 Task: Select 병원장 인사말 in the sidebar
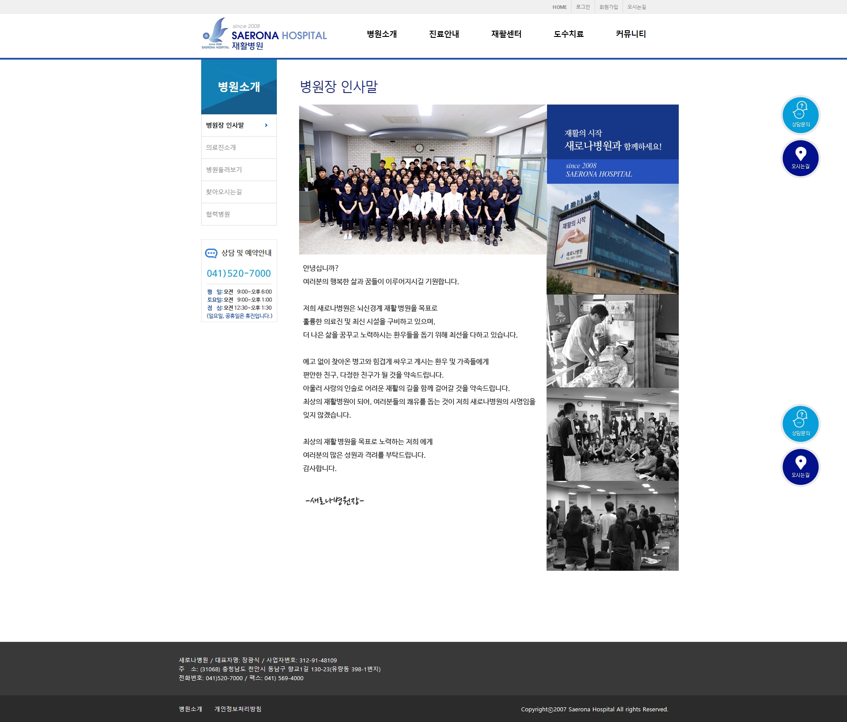click(x=239, y=125)
